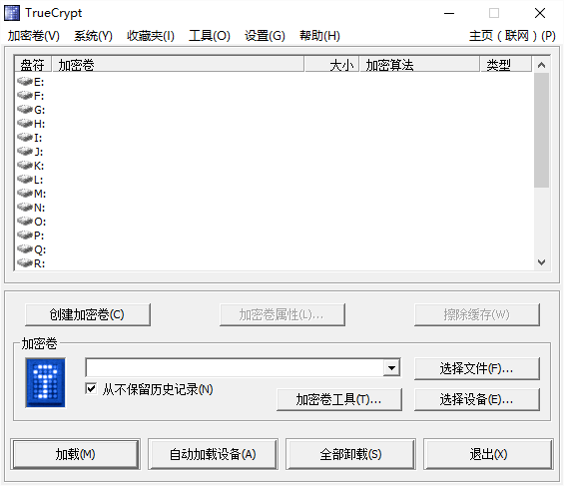Open the 设置(G) menu
This screenshot has width=564, height=486.
(x=265, y=36)
